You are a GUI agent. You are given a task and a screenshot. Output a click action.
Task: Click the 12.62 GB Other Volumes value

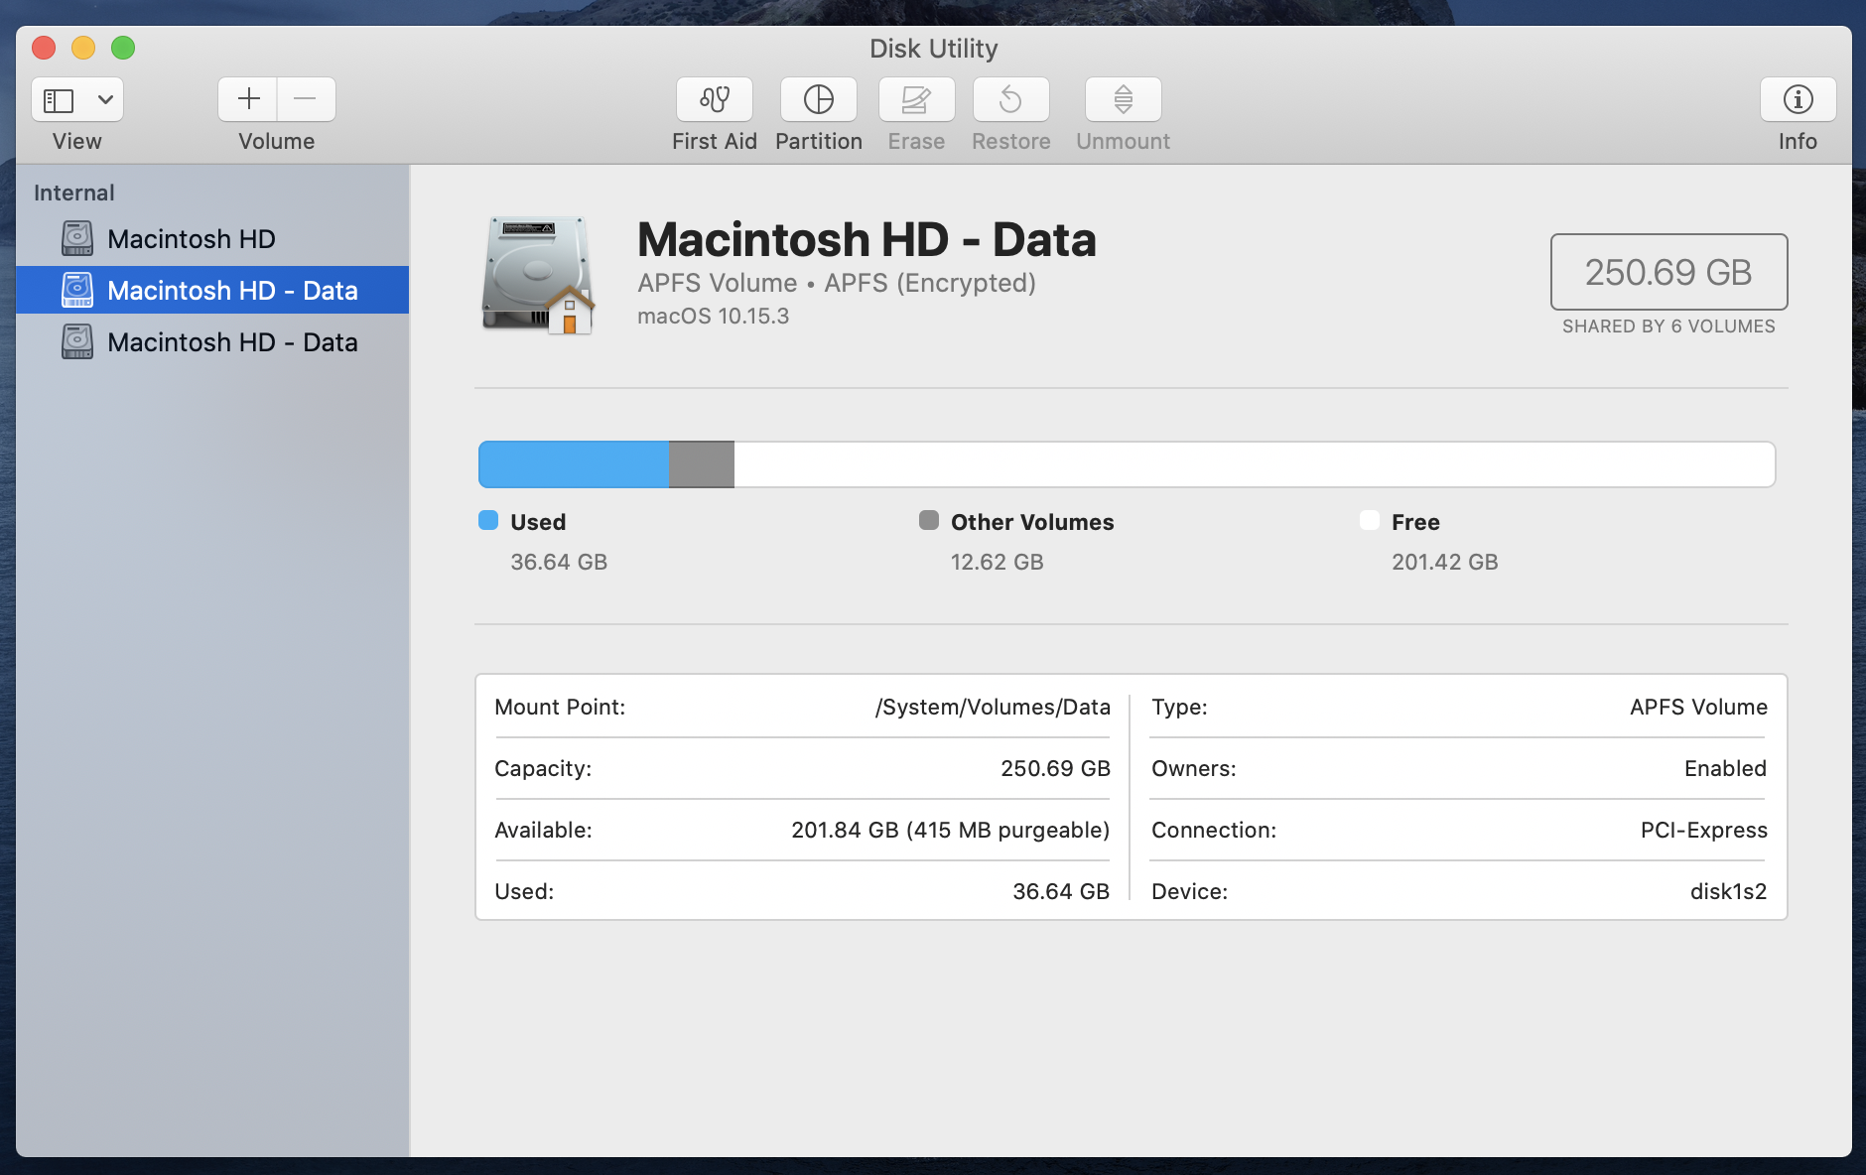click(x=998, y=562)
